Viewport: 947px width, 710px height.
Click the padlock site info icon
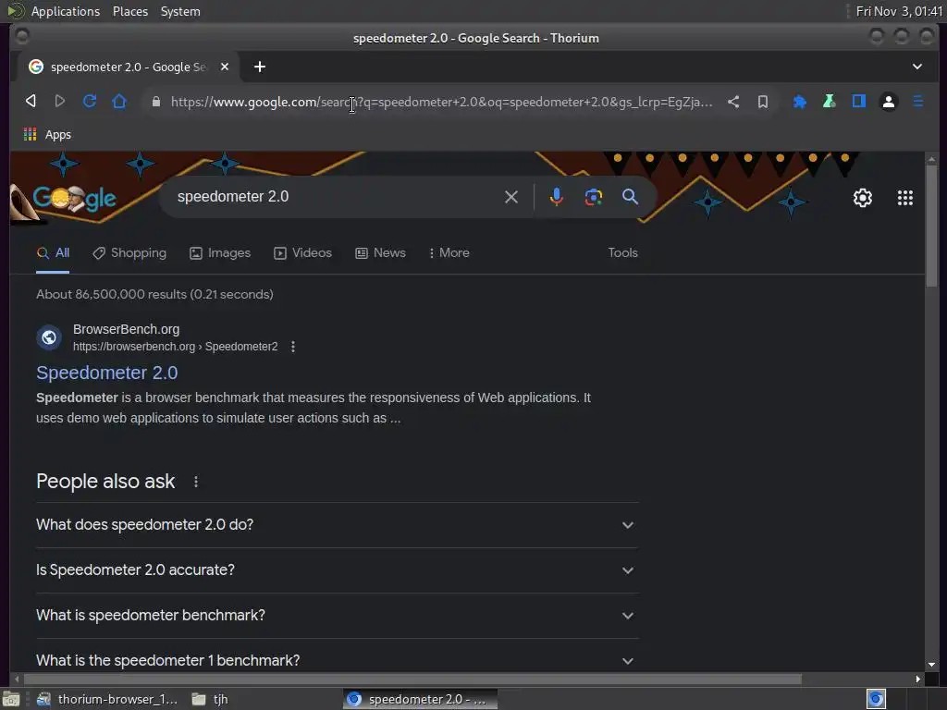coord(155,102)
